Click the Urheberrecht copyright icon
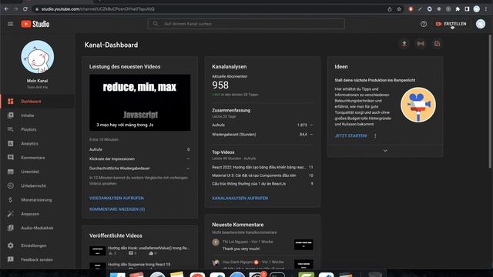This screenshot has width=493, height=277. 10,186
